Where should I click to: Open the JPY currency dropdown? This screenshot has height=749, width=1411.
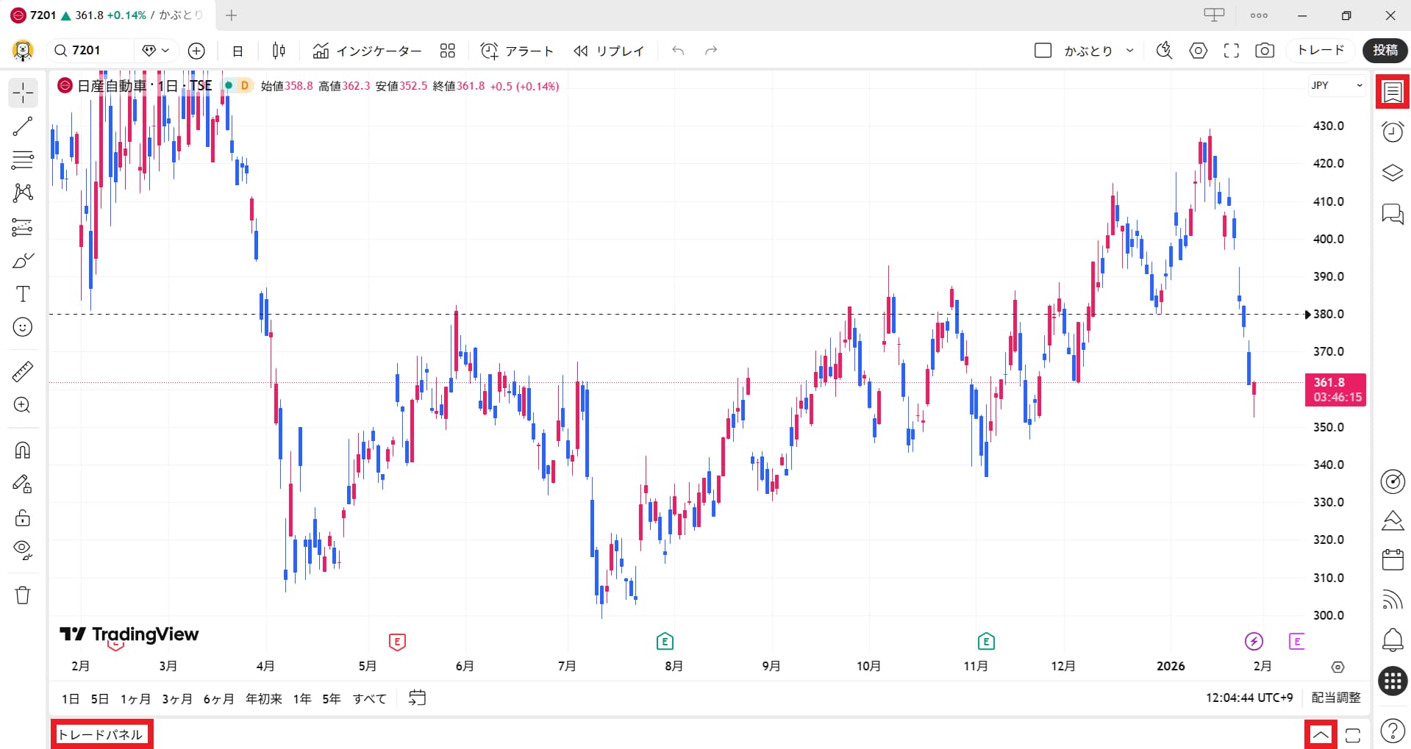click(1336, 86)
